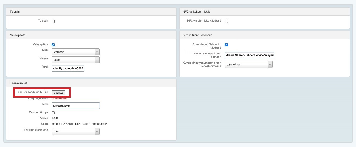Uncheck the Maksupääte checkbox
356x147 pixels.
pyautogui.click(x=53, y=45)
